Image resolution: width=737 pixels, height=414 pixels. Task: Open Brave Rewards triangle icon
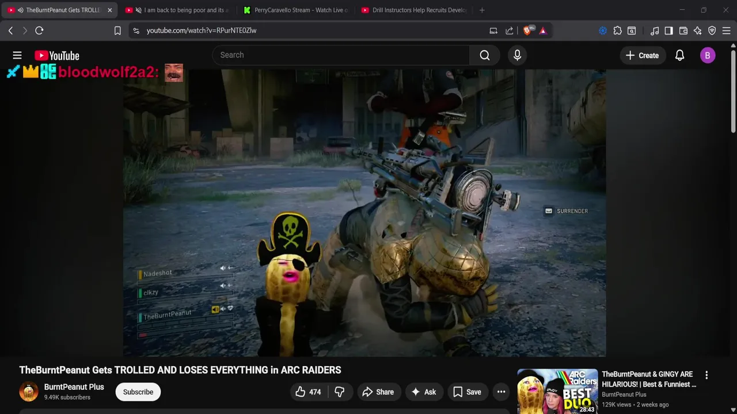543,30
